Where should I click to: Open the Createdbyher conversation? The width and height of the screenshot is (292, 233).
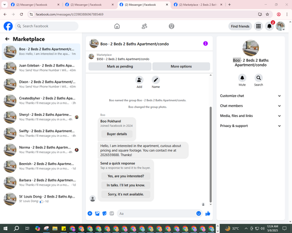41,101
